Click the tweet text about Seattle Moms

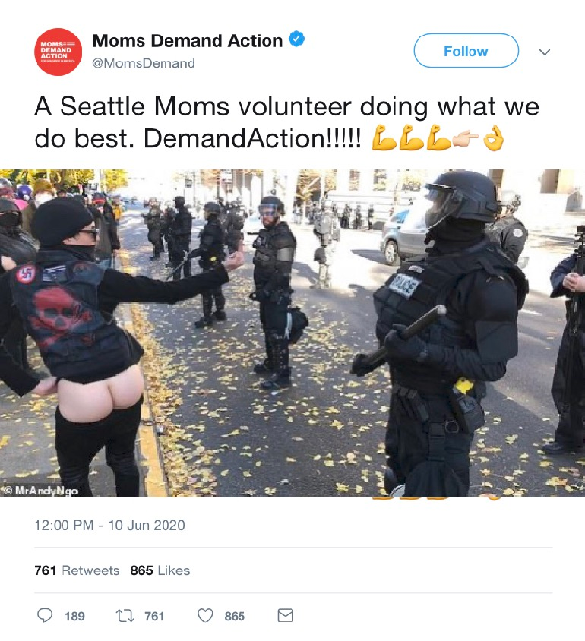tap(287, 122)
